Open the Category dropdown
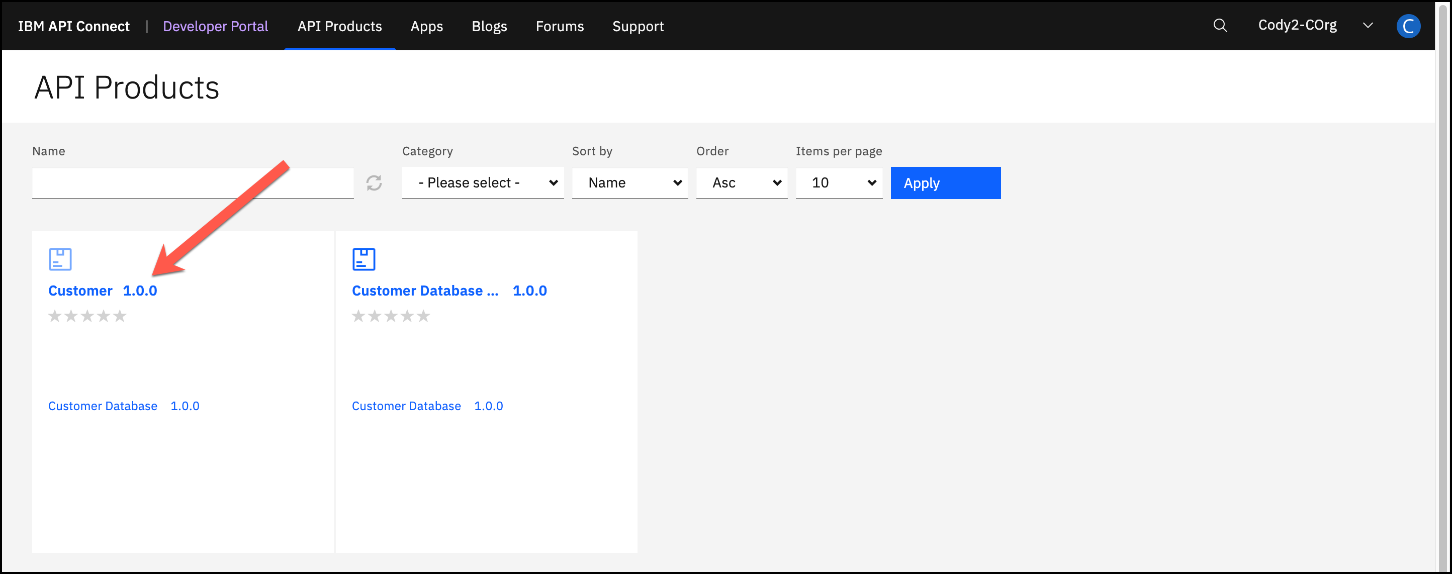 (483, 183)
